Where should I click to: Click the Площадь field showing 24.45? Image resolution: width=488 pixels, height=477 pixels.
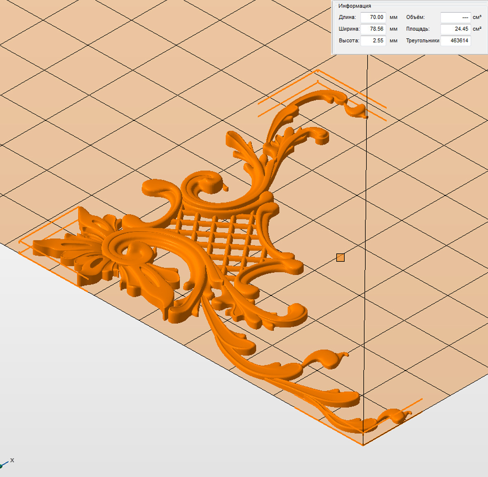pyautogui.click(x=455, y=29)
